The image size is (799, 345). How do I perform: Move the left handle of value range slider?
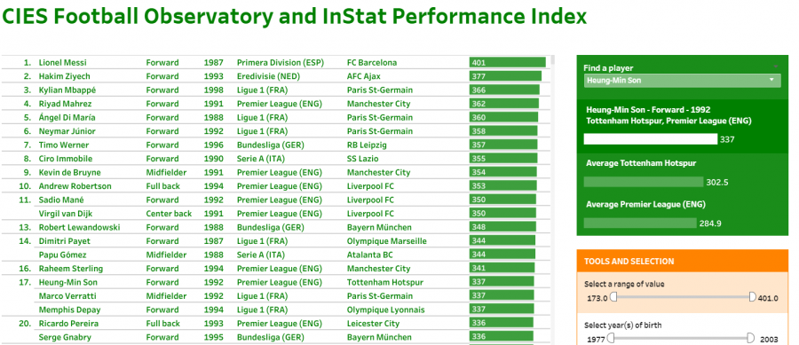coord(614,296)
